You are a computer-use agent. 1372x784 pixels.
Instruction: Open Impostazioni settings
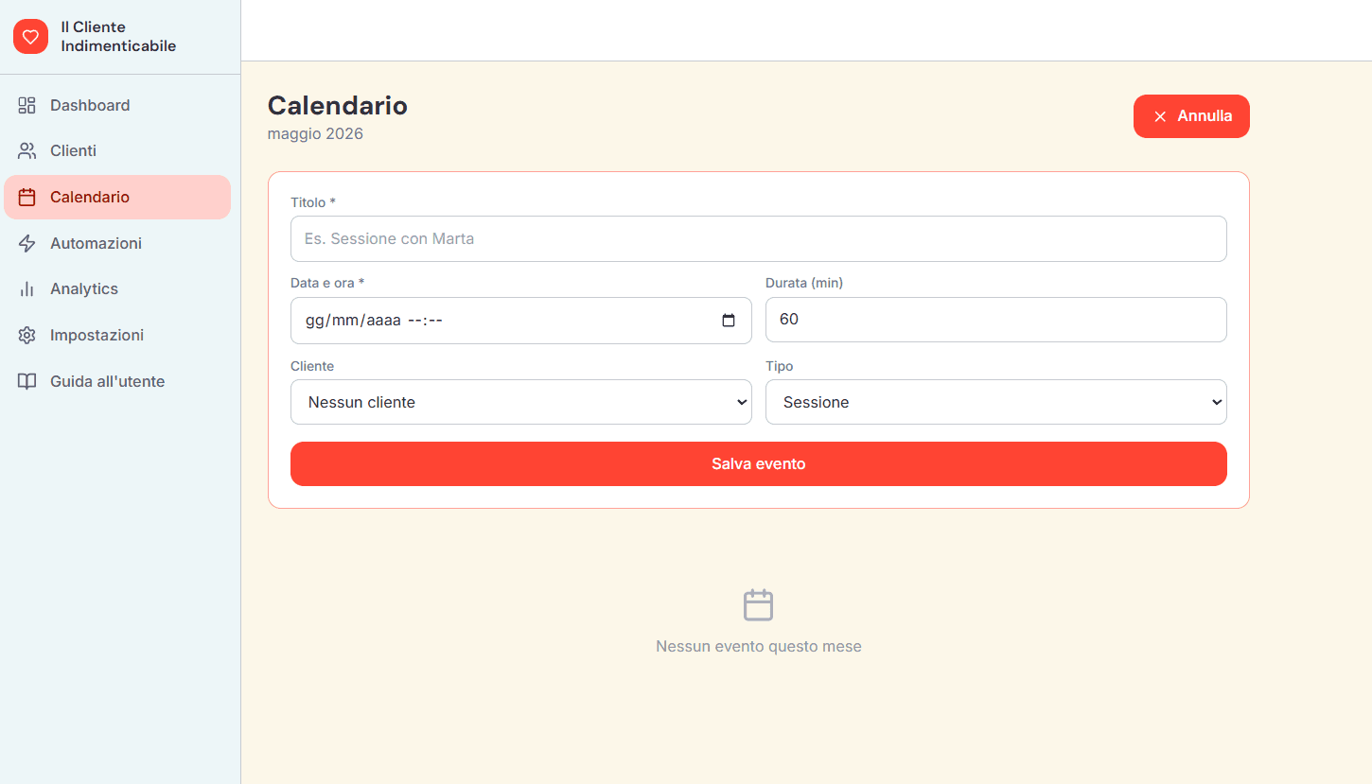pos(117,335)
